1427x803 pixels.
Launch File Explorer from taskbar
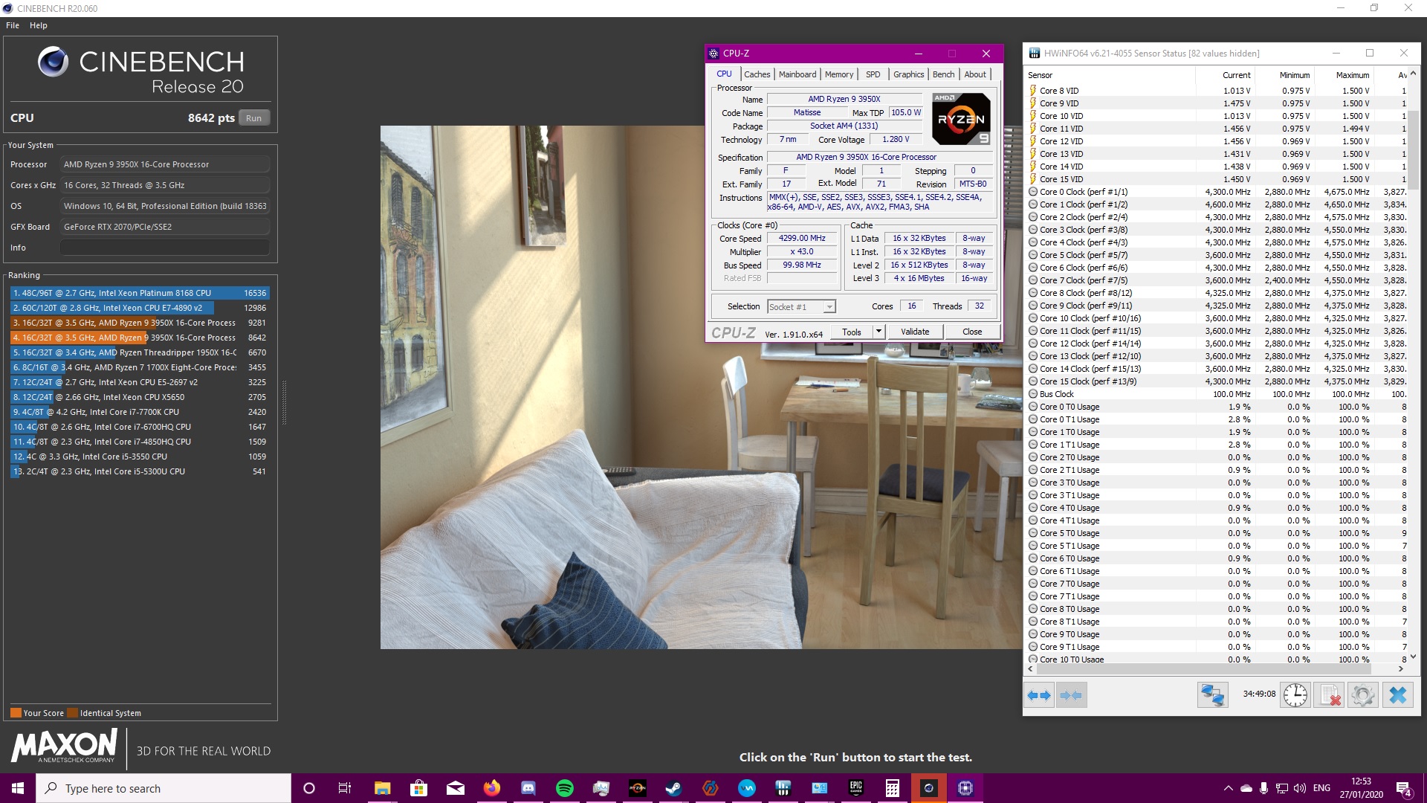(382, 788)
